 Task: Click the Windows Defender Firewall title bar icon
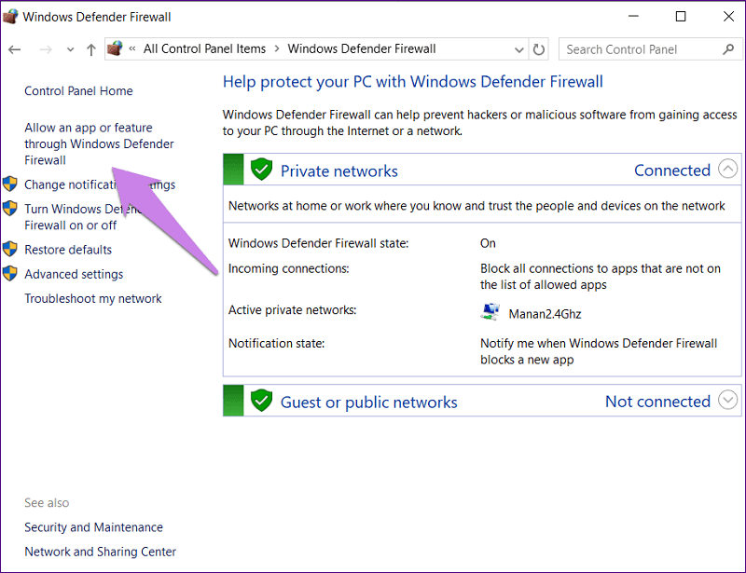pos(13,16)
